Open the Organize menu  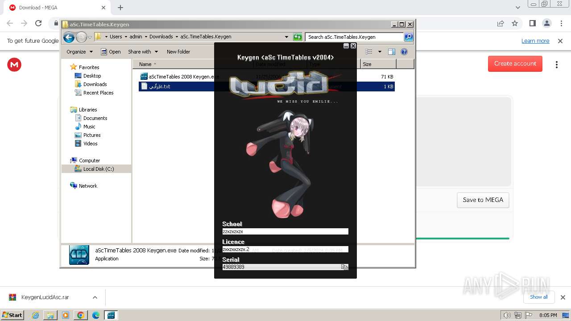tap(79, 52)
